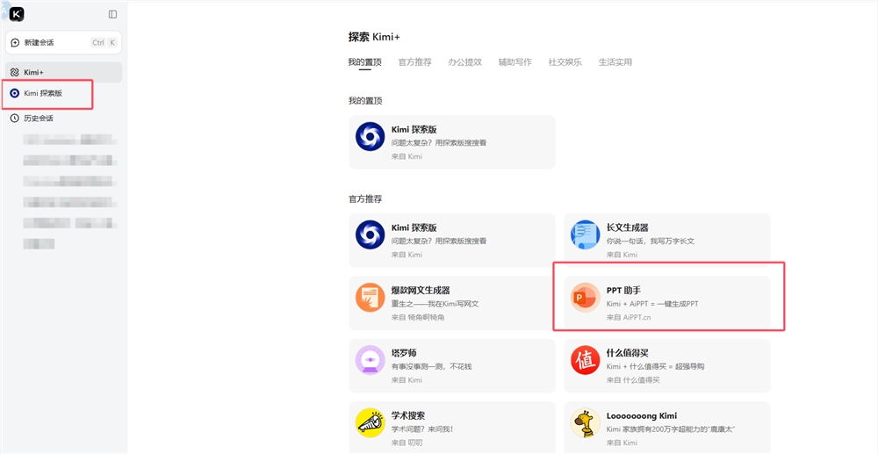
Task: Click description Kimi + AiPPT = 一键生成PPT
Action: click(652, 304)
